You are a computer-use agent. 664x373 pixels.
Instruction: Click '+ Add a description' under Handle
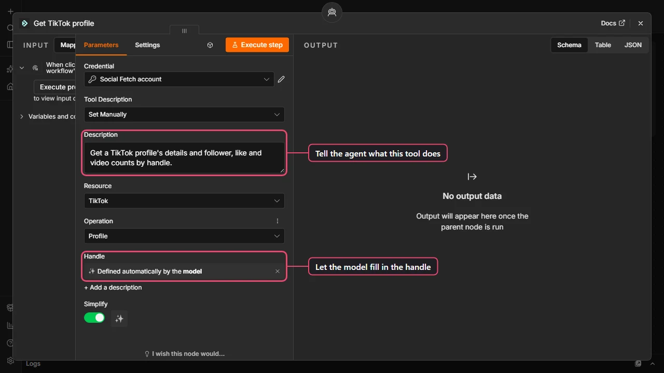point(113,288)
